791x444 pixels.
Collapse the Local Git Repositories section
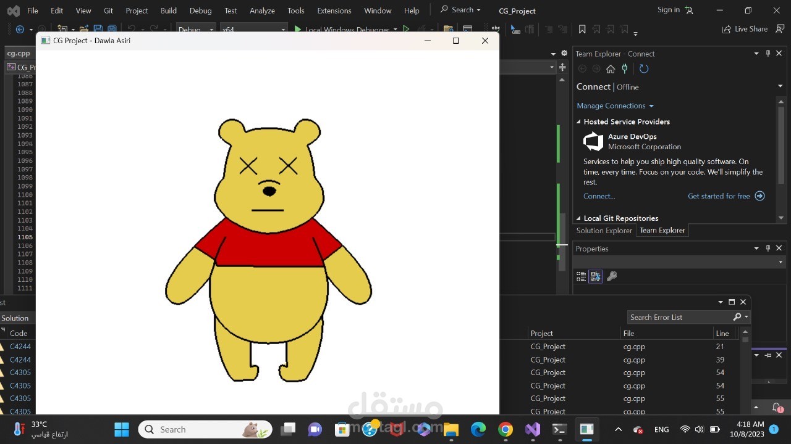point(579,218)
